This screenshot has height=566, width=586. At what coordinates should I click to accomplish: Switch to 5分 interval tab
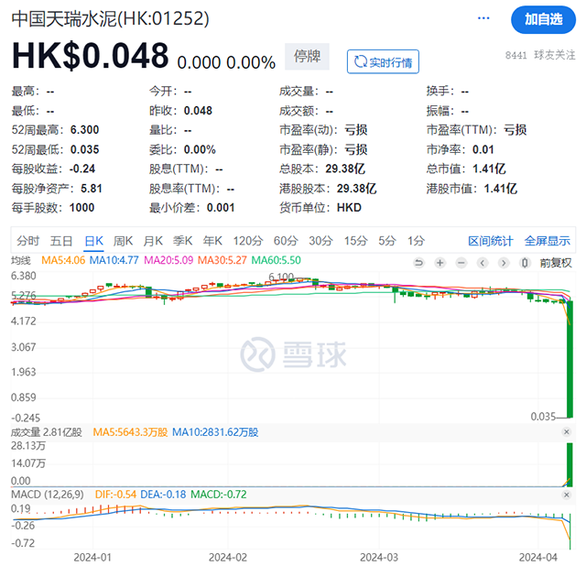coord(386,241)
